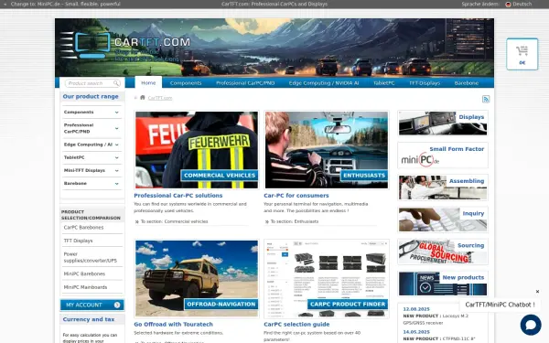Open Go Offroad with Touratech link
Screen dimensions: 549x343
point(173,324)
